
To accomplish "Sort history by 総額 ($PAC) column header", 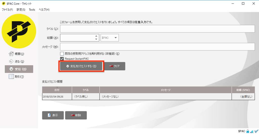I will coord(243,90).
